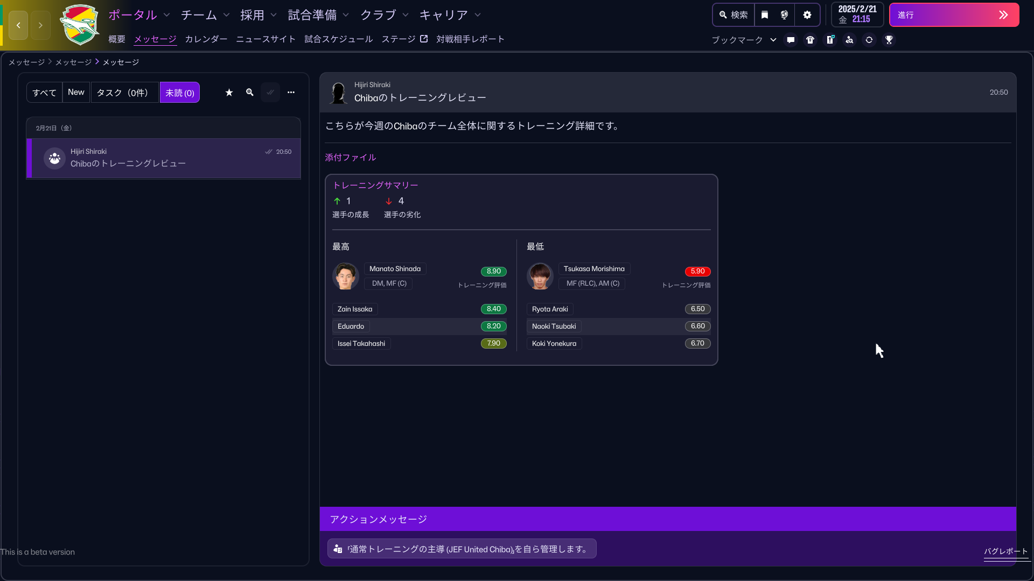Viewport: 1034px width, 581px height.
Task: Click Tsukasa Morishima's player portrait
Action: [x=540, y=276]
